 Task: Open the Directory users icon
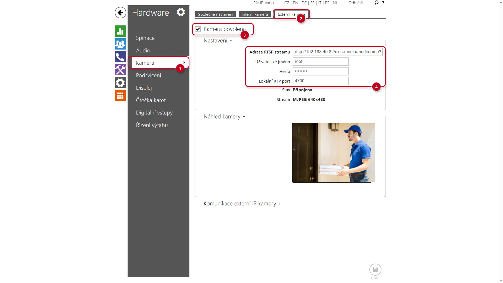(120, 44)
